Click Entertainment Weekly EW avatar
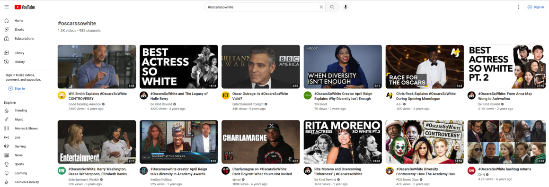The height and width of the screenshot is (187, 549). point(62,170)
